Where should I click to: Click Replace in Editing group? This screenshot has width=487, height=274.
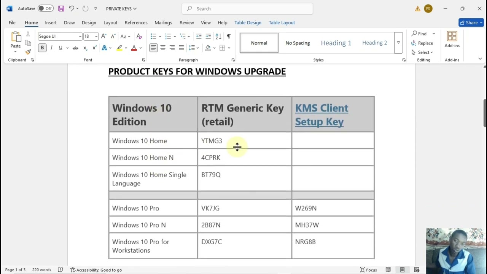click(422, 43)
